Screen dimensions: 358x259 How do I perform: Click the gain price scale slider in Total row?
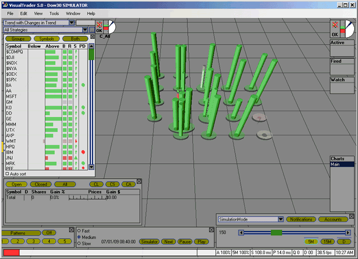tap(88, 197)
